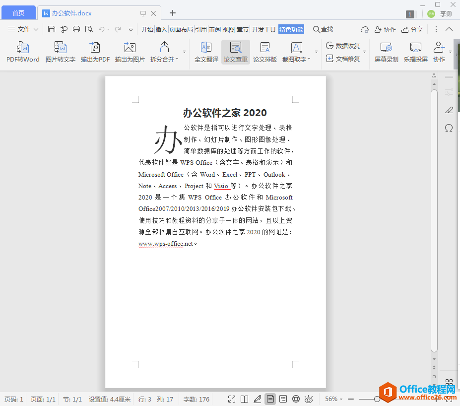The image size is (460, 406).
Task: Expand the arrow beside 数据恢复 group
Action: click(x=364, y=52)
